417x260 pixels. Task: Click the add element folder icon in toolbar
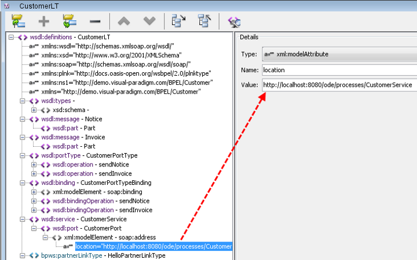[x=19, y=21]
